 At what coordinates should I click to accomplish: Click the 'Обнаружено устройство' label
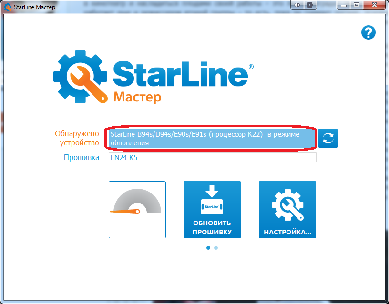pos(77,138)
